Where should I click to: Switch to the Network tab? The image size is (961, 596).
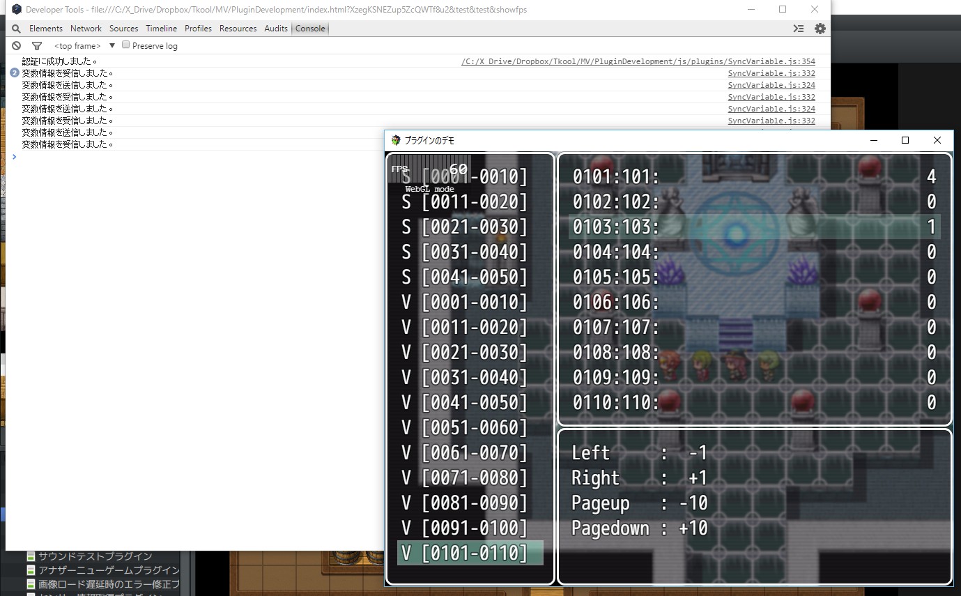click(x=86, y=29)
